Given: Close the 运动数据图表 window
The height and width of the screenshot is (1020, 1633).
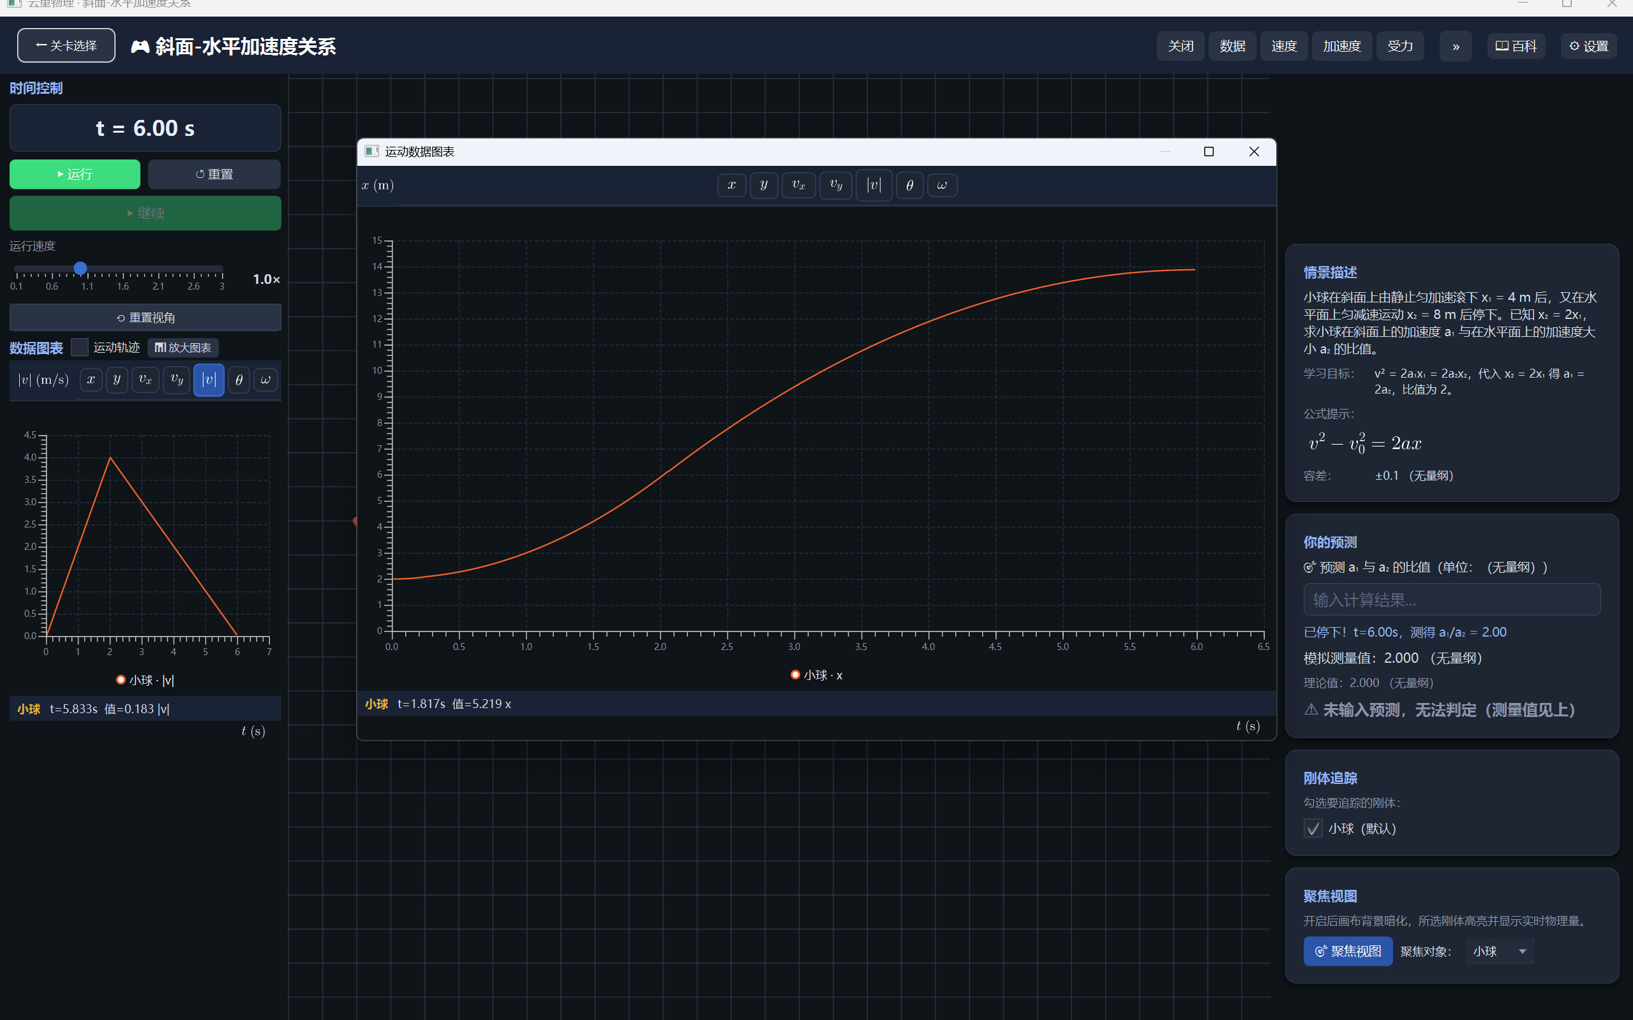Looking at the screenshot, I should (x=1254, y=152).
